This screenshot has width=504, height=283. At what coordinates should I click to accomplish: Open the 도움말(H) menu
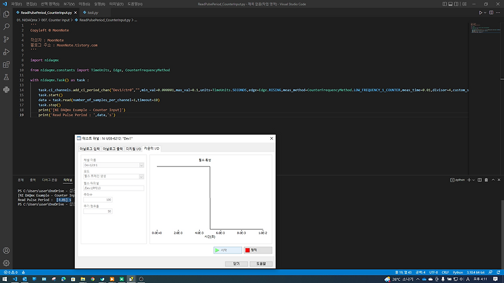[x=135, y=4]
